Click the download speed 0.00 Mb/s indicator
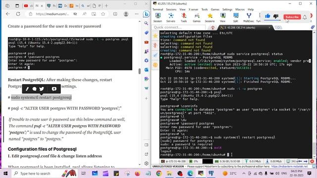317x178 pixels. coord(274,161)
